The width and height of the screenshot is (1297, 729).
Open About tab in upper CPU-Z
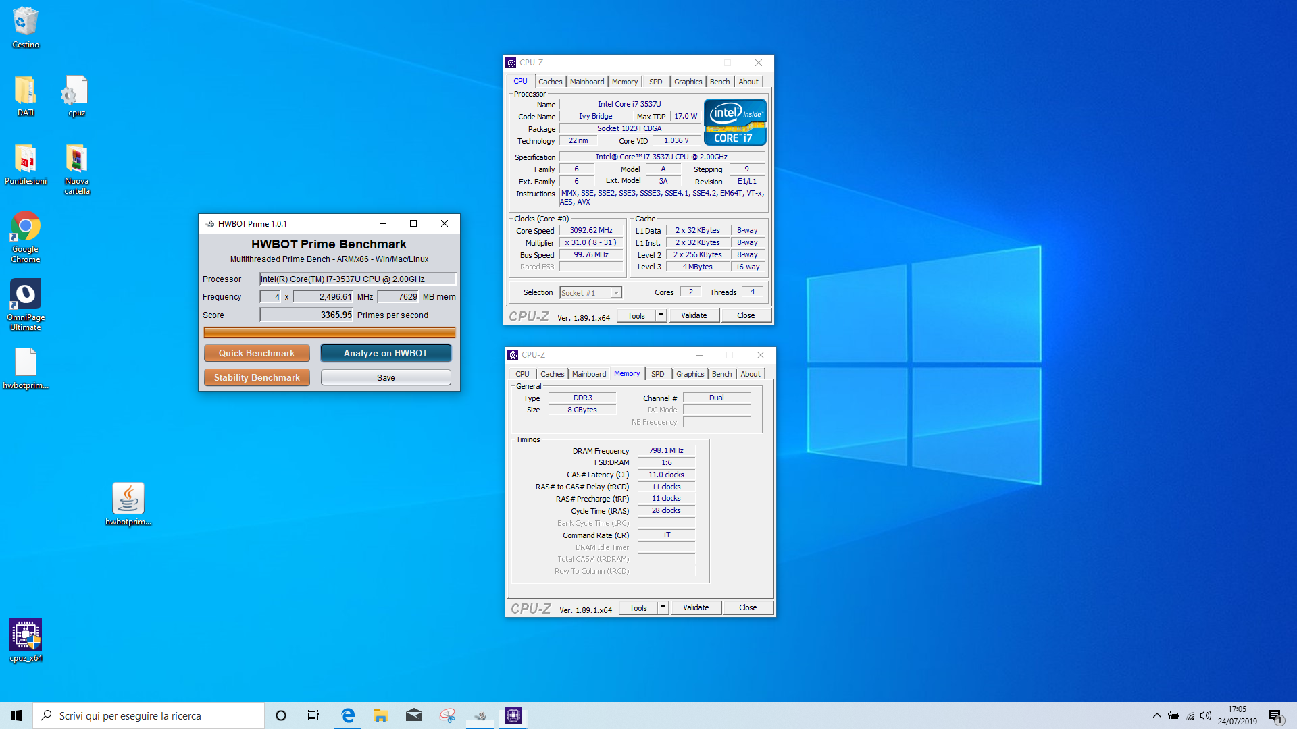[748, 82]
